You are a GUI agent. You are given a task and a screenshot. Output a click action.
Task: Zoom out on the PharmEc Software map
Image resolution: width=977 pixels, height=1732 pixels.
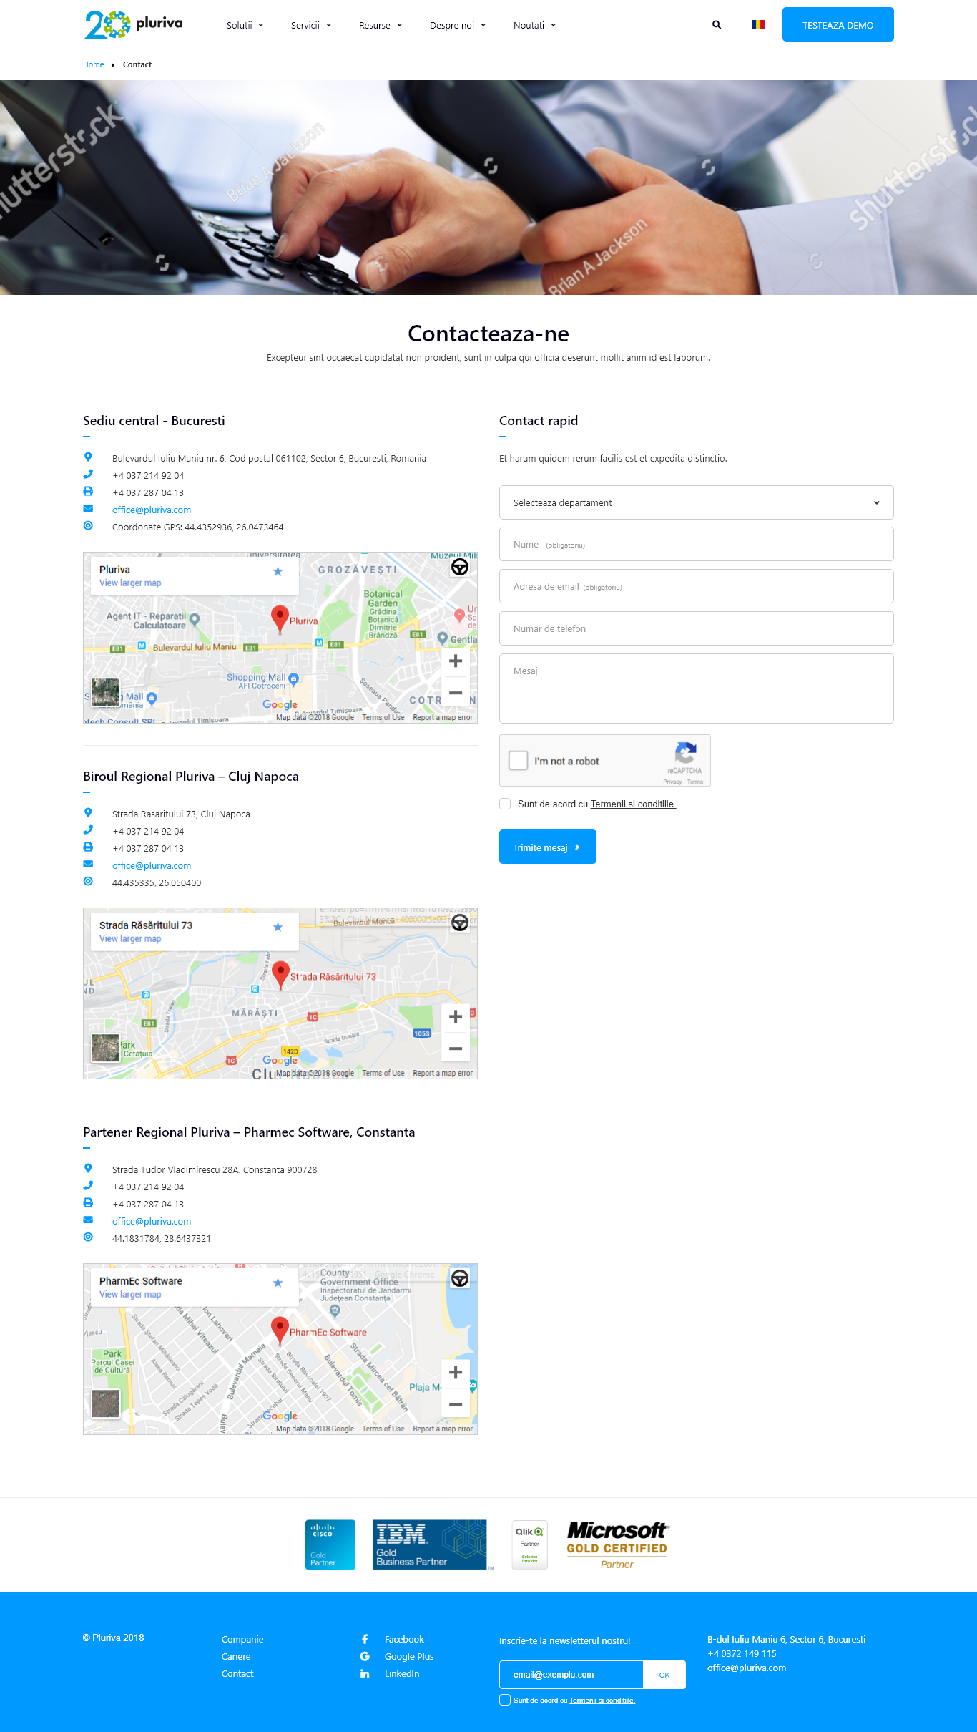pos(456,1404)
